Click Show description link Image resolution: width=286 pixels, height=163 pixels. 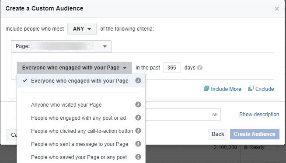click(x=259, y=114)
